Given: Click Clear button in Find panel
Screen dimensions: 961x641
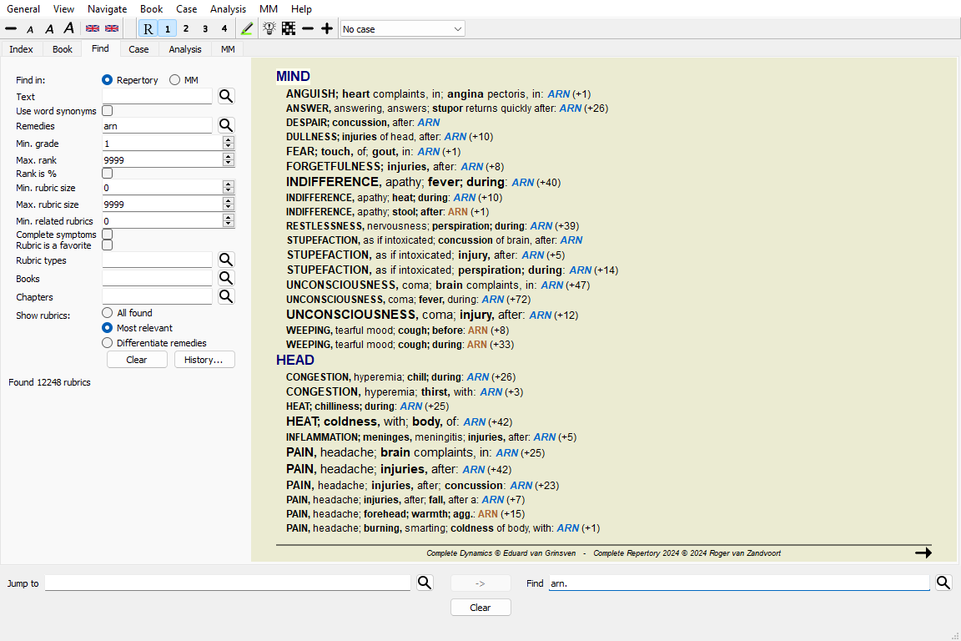Looking at the screenshot, I should [x=137, y=360].
